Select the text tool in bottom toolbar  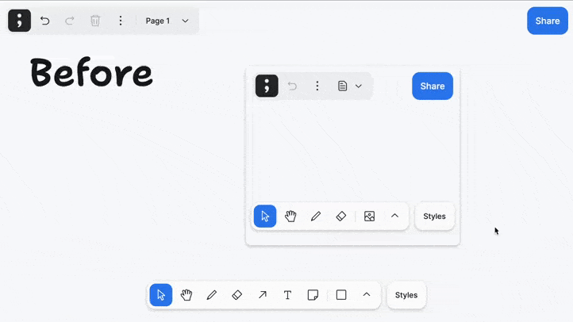[287, 295]
